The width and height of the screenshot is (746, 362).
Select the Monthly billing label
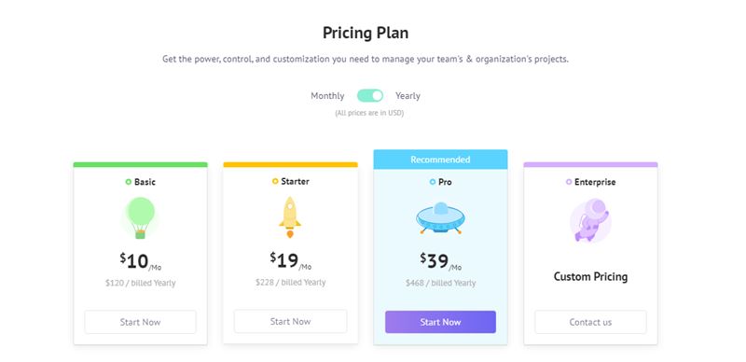(x=327, y=96)
